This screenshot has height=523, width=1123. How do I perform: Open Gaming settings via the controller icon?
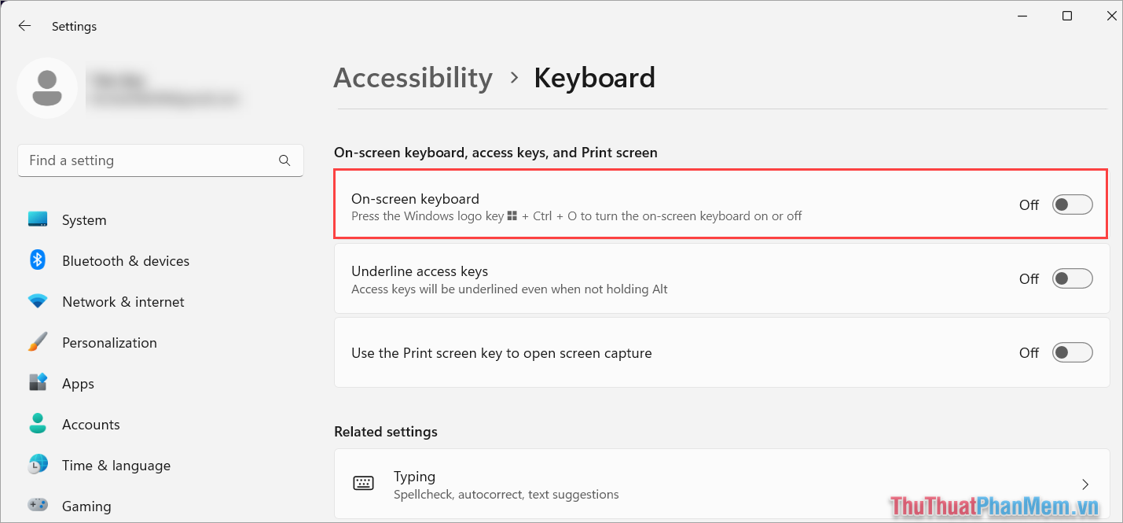pos(37,506)
